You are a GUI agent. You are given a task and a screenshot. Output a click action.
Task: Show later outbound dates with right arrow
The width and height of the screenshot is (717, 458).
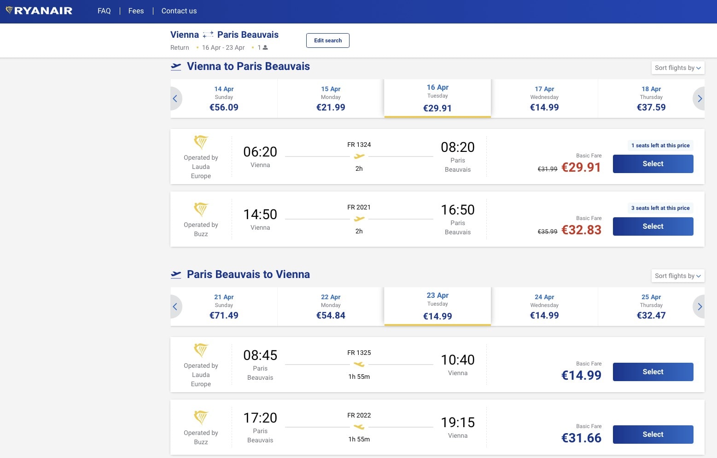[x=699, y=99]
